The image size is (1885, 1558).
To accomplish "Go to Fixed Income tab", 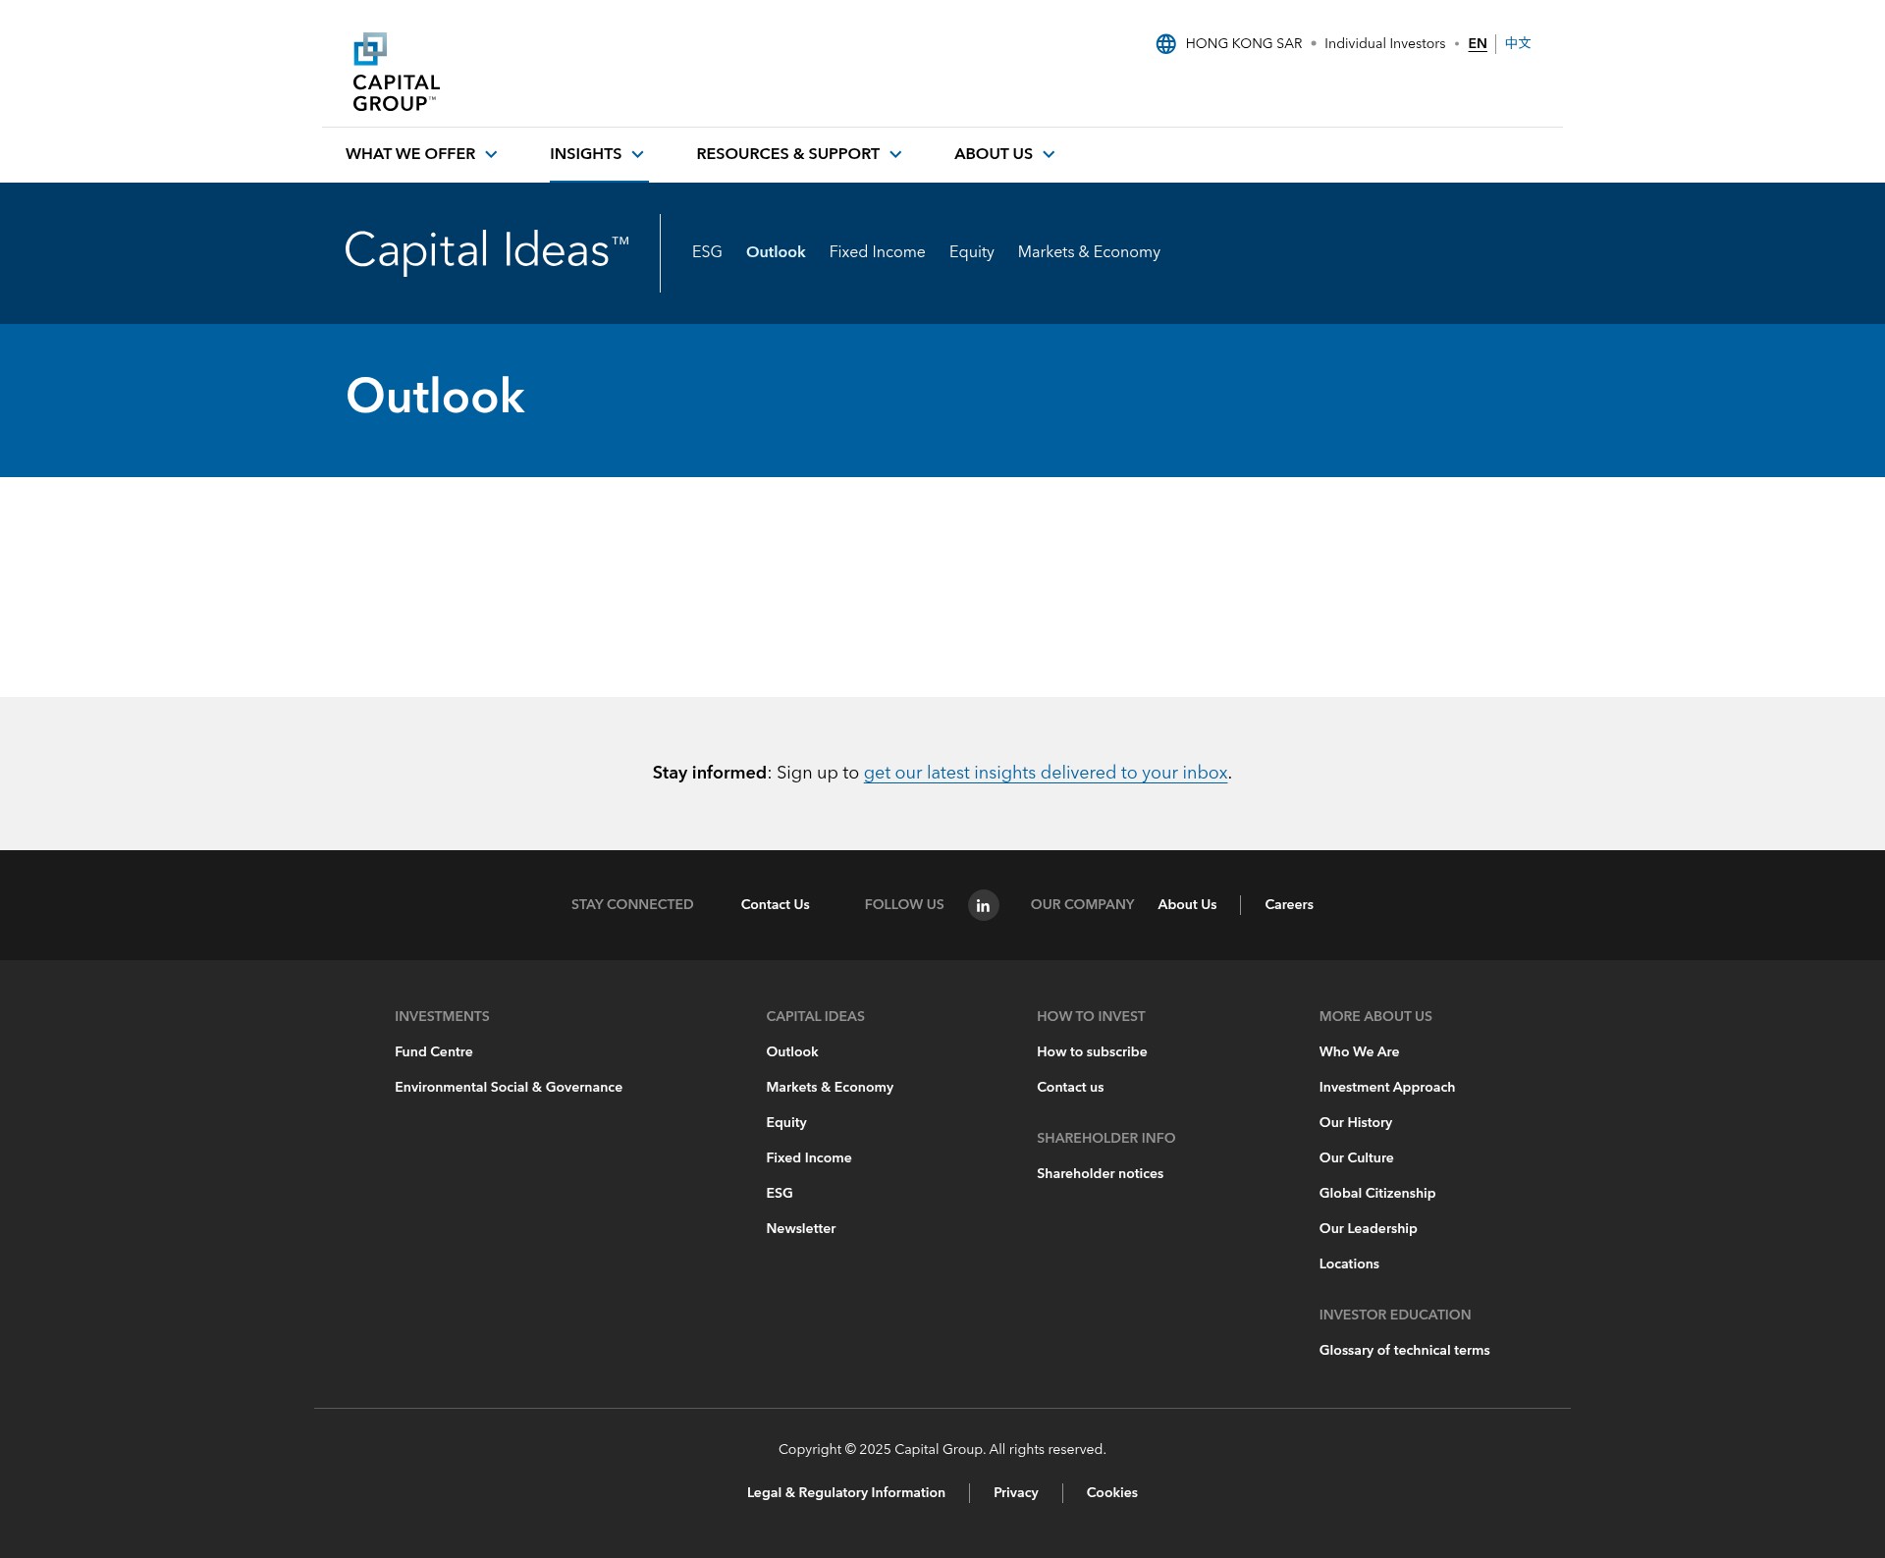I will click(877, 252).
